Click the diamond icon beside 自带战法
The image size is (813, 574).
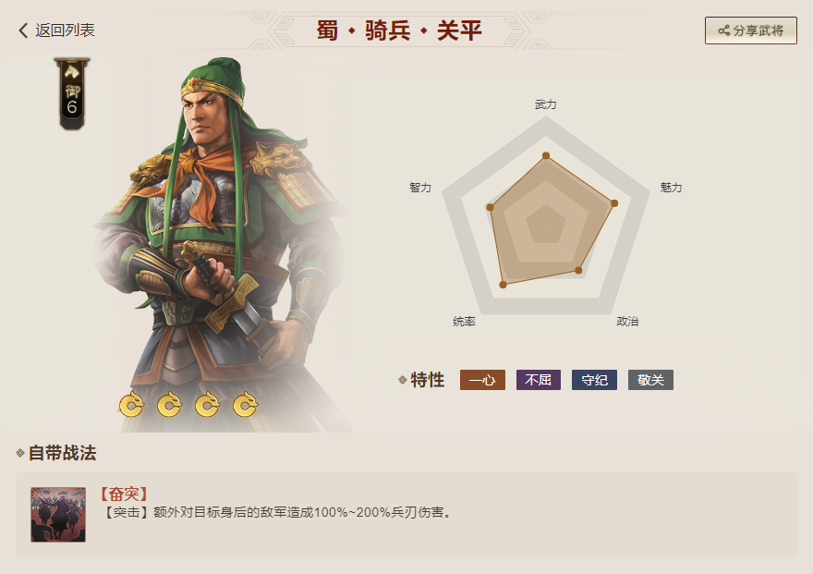coord(20,453)
